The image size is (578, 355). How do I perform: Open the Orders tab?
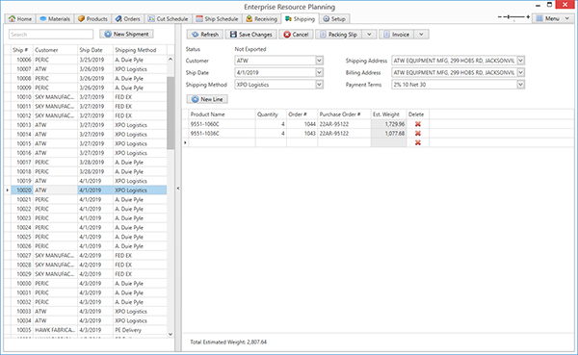tap(127, 19)
